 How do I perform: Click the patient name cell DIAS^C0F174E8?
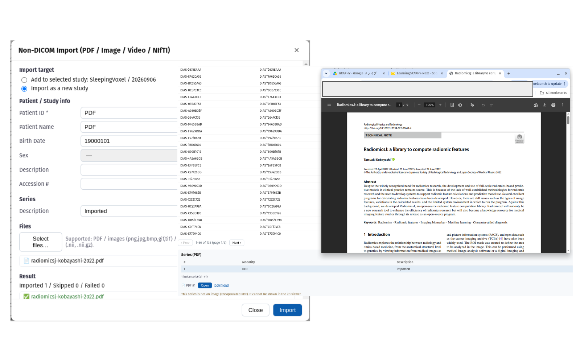(x=271, y=227)
